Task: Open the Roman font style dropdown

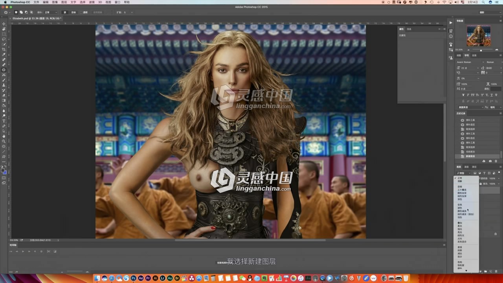Action: [x=494, y=62]
